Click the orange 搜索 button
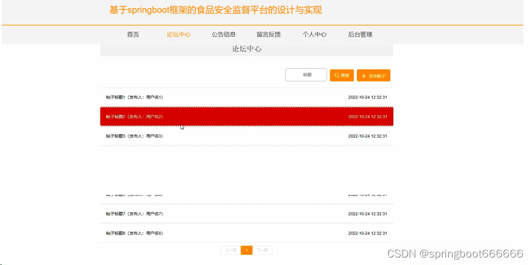 pos(342,75)
